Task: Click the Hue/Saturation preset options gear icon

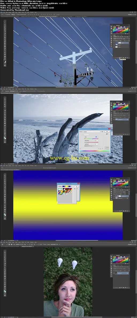Action: point(102,132)
